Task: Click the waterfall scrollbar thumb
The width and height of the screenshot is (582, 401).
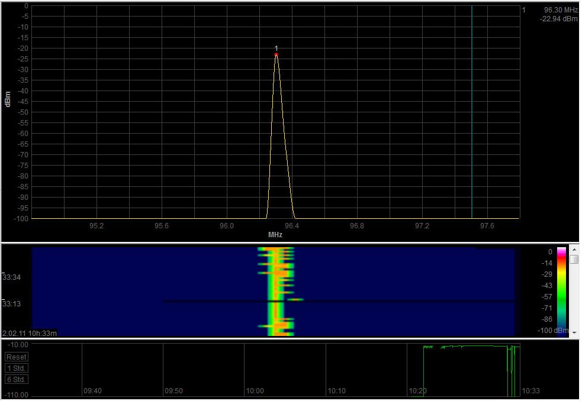Action: [x=574, y=258]
